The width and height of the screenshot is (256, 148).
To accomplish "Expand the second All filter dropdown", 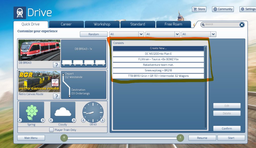I will point(177,34).
